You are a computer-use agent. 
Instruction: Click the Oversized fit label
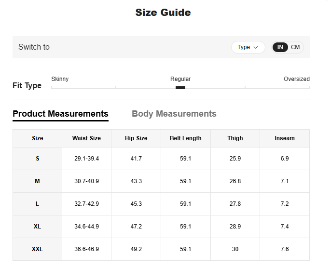tap(296, 79)
